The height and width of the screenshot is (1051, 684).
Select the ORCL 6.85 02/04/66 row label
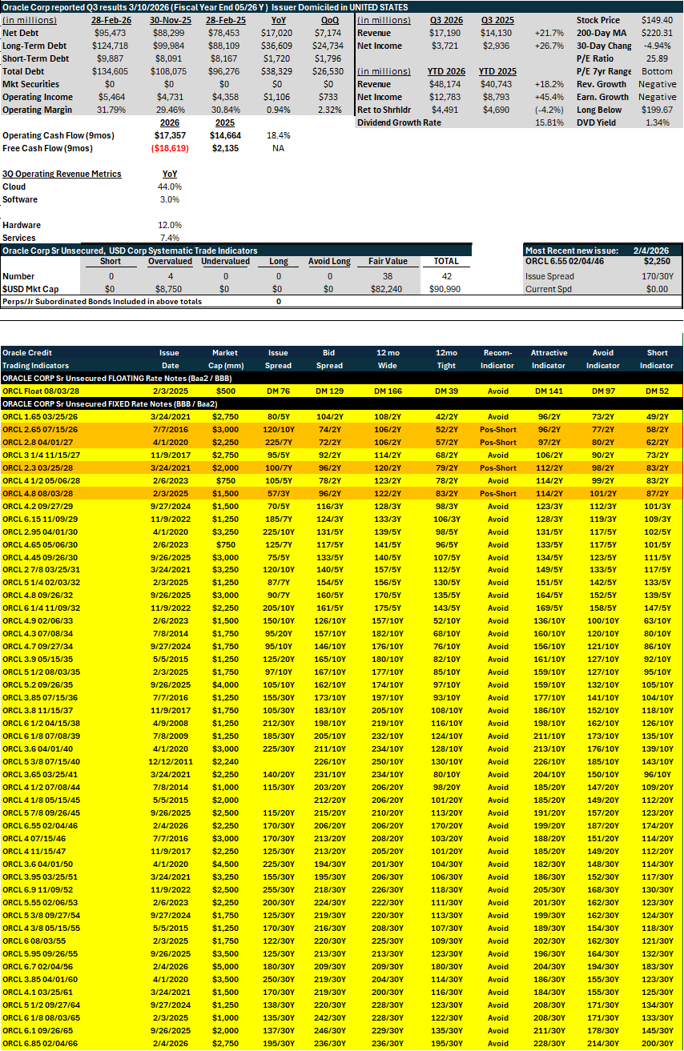pyautogui.click(x=35, y=1044)
